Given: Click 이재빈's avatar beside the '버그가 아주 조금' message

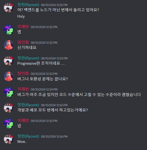Looking at the screenshot, I should pos(9,92).
